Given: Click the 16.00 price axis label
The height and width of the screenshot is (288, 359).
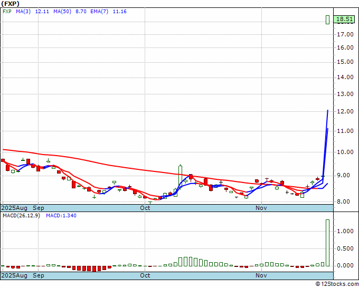Looking at the screenshot, I should 345,47.
